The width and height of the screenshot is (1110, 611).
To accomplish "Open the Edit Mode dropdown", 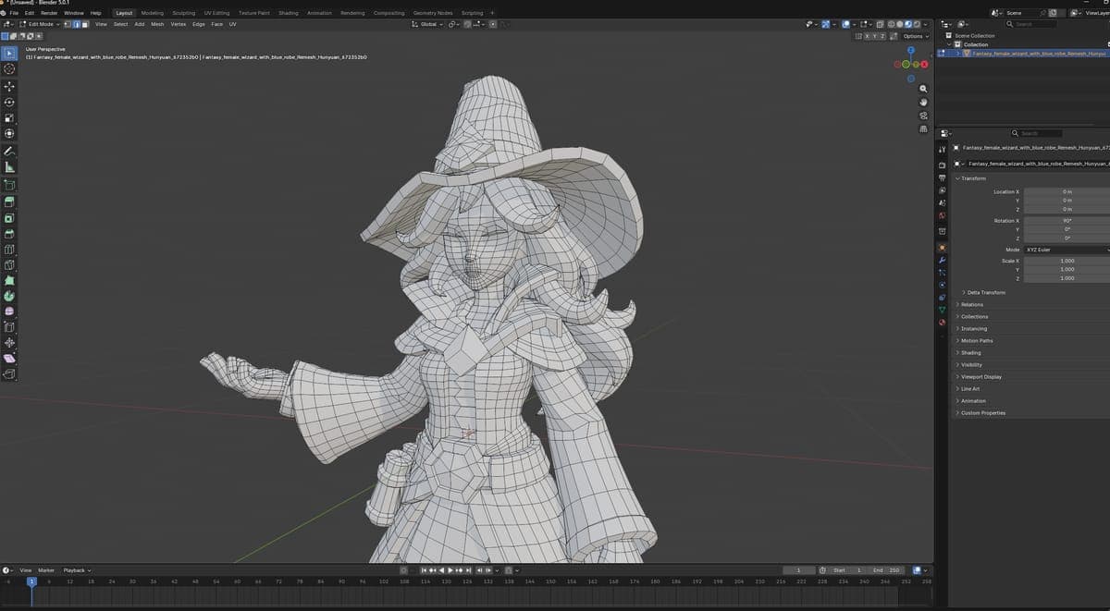I will 40,24.
